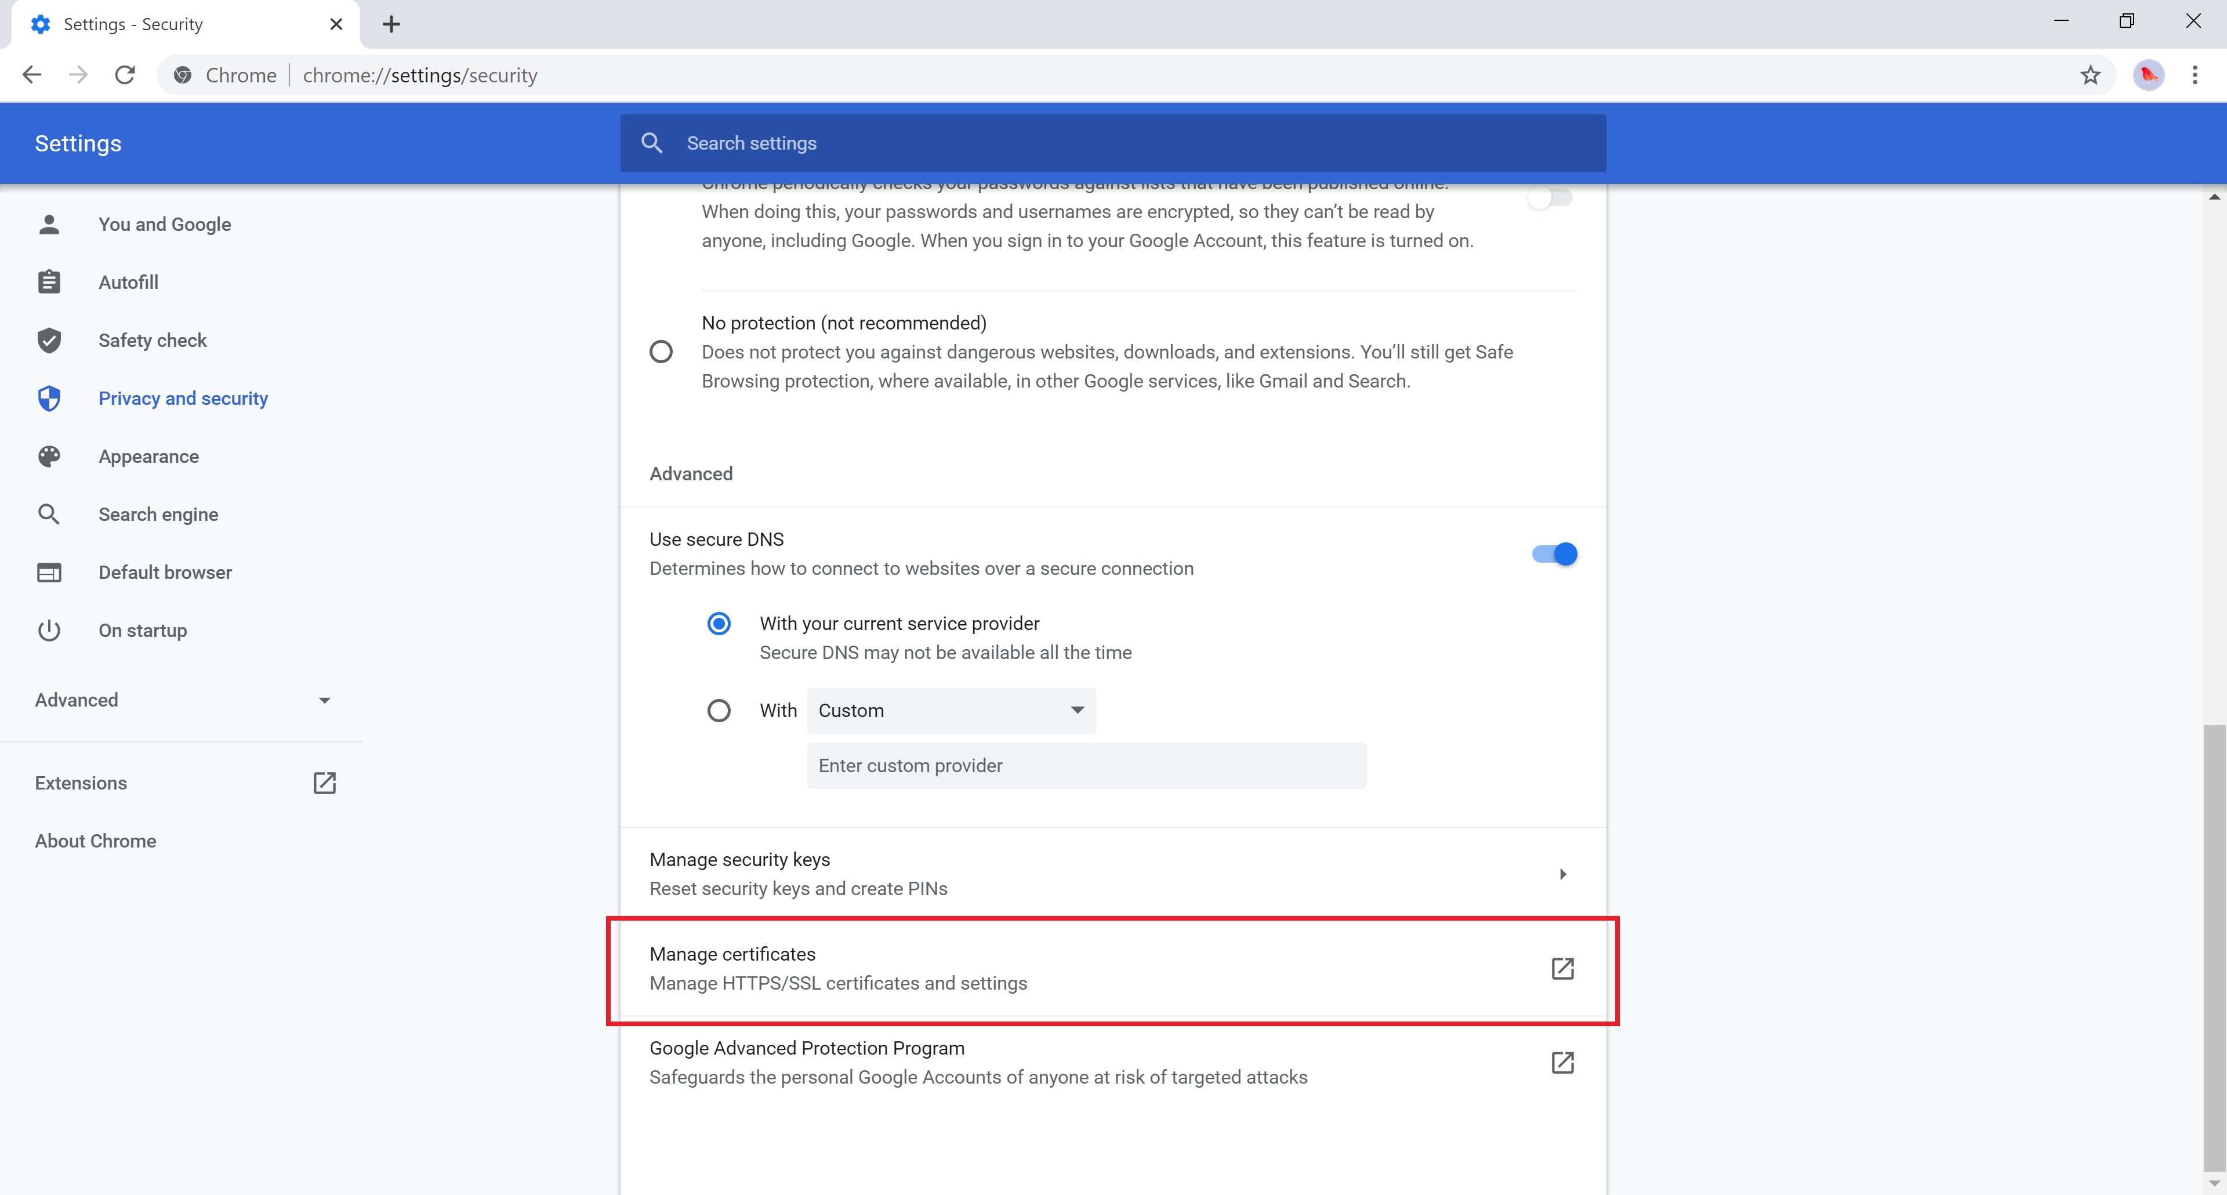
Task: Select No protection radio button
Action: click(661, 352)
